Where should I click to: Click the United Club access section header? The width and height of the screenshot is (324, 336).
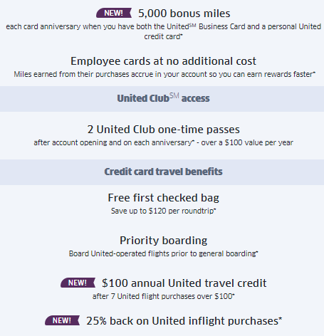click(x=163, y=98)
